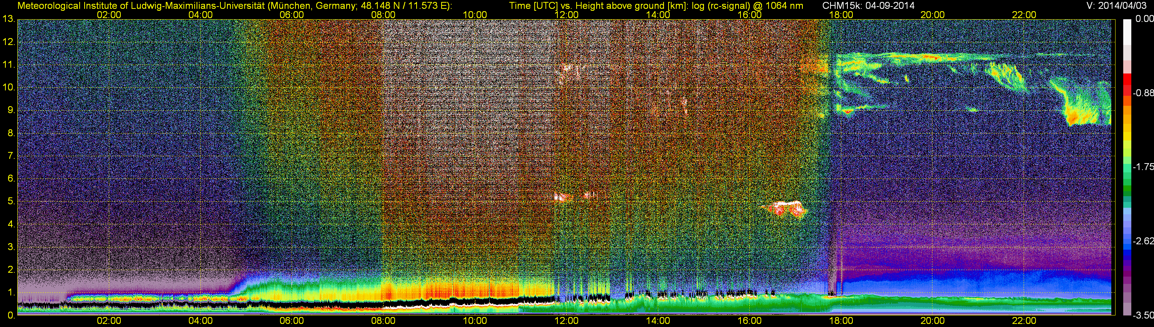Click the Meteorological Institute station title text

click(x=234, y=6)
